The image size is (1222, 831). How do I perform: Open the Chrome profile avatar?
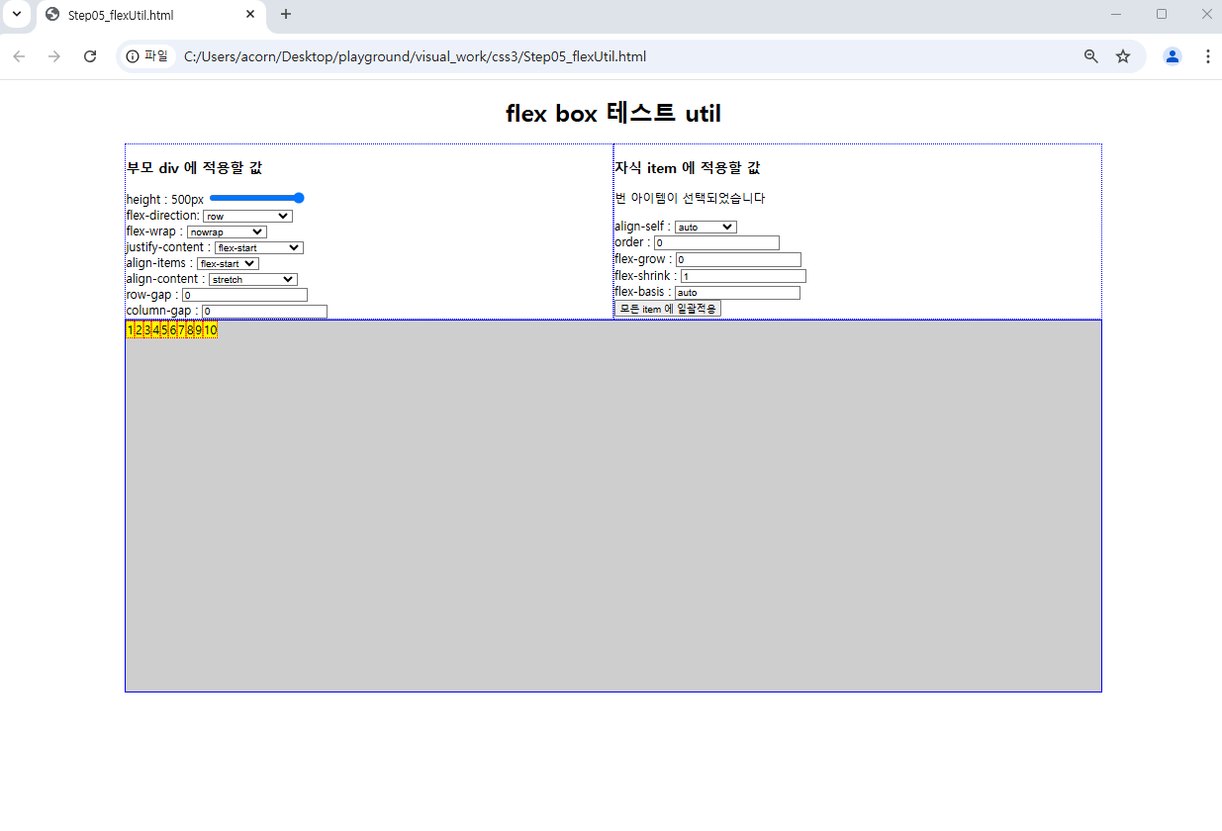pyautogui.click(x=1173, y=56)
